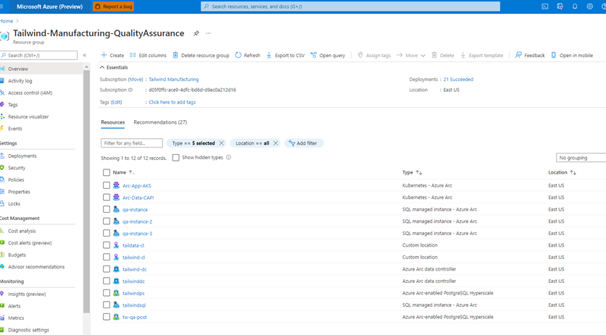Open the directories and subscriptions filter icon
This screenshot has height=335, width=606.
560,7
